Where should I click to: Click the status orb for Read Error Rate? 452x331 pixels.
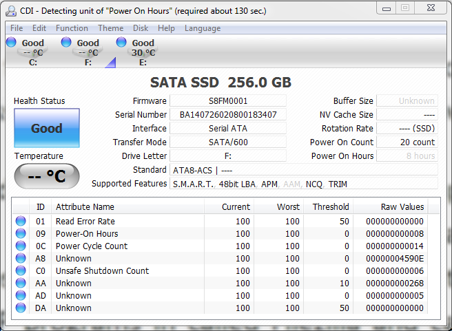click(x=21, y=222)
